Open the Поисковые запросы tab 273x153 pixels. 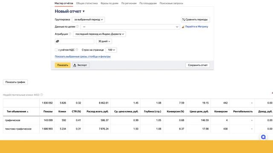tap(171, 3)
